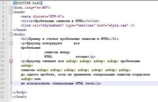Image resolution: width=158 pixels, height=102 pixels.
Task: Click the word "пробельные" on line 14
Action: point(130,61)
